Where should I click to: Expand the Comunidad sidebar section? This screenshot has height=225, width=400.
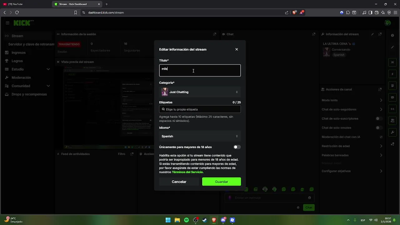click(x=27, y=86)
